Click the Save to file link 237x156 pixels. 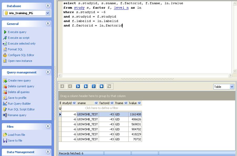click(x=15, y=141)
